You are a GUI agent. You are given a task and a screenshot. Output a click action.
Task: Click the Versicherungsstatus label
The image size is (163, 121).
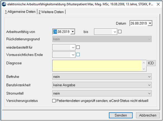[22, 101]
